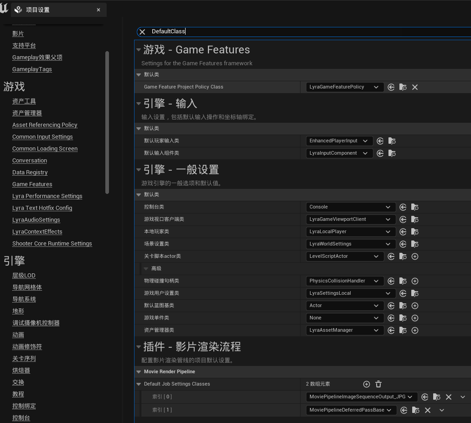Open the 默认蓝图基类 Actor dropdown
The image size is (471, 423).
pos(345,306)
